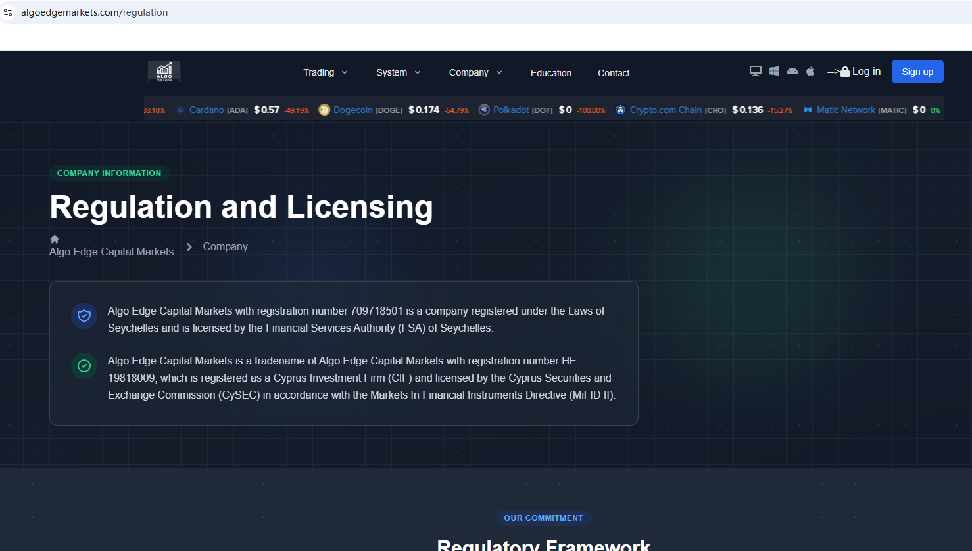Click the Android download icon
The image size is (972, 551).
tap(792, 71)
